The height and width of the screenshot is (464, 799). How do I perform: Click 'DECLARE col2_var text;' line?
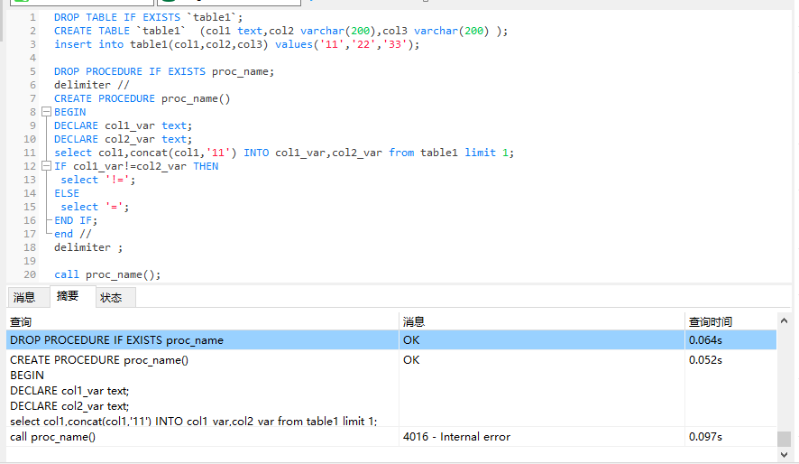tap(124, 139)
